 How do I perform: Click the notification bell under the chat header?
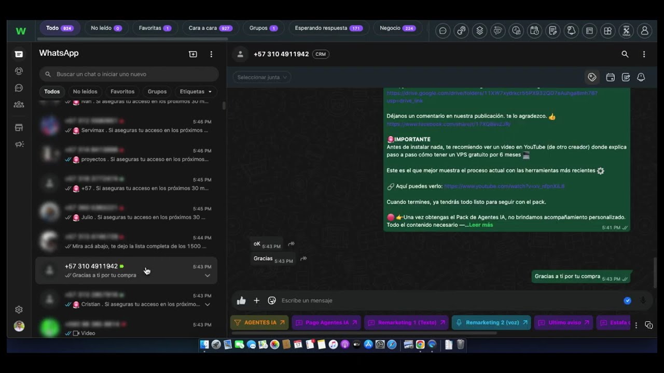pos(641,77)
